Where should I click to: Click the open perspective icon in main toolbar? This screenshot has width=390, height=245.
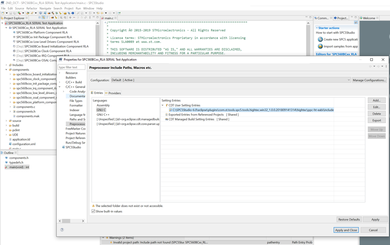pyautogui.click(x=119, y=13)
